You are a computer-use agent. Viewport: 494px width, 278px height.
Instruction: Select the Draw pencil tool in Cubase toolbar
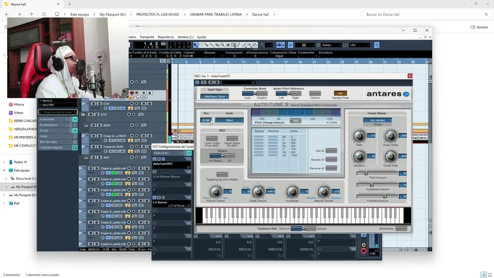click(x=239, y=45)
